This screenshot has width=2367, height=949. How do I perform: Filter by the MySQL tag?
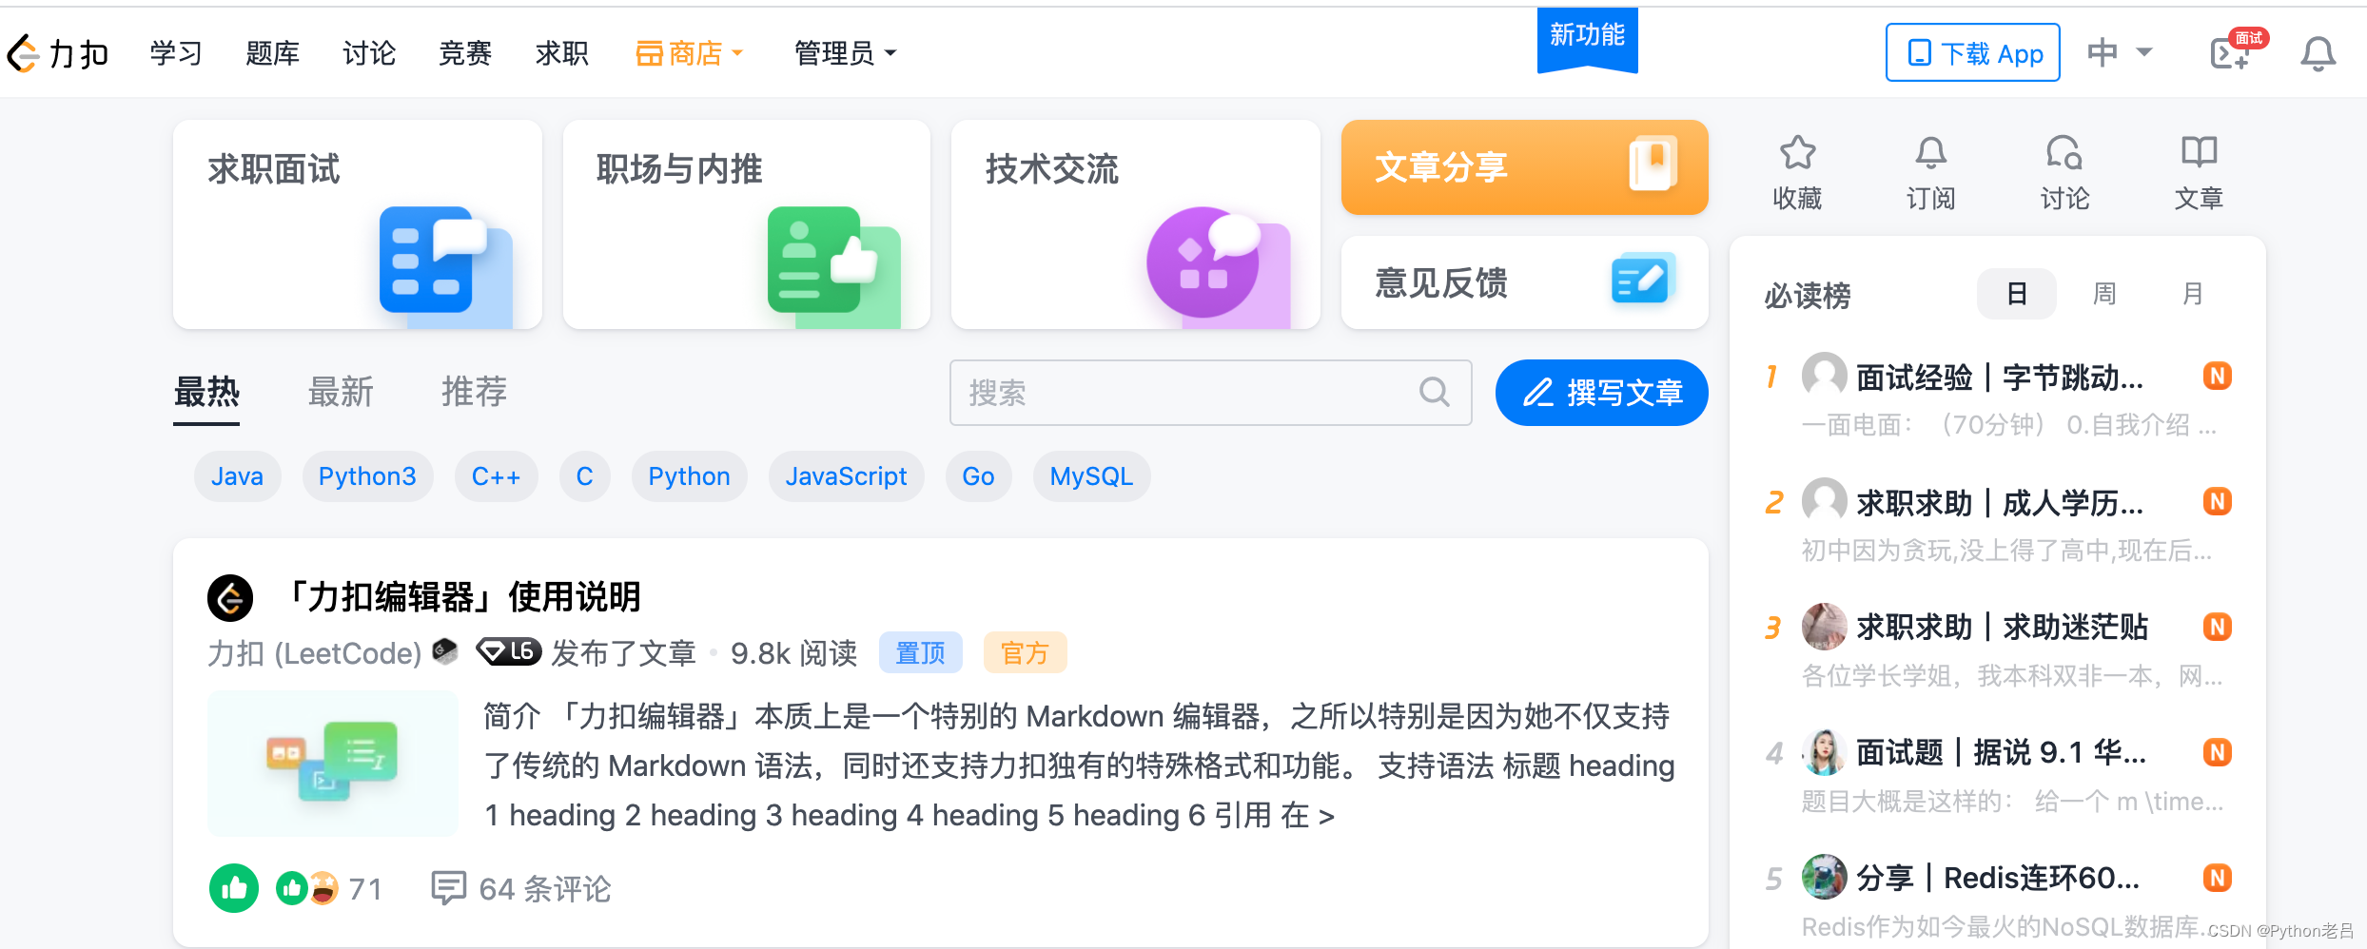click(x=1091, y=476)
